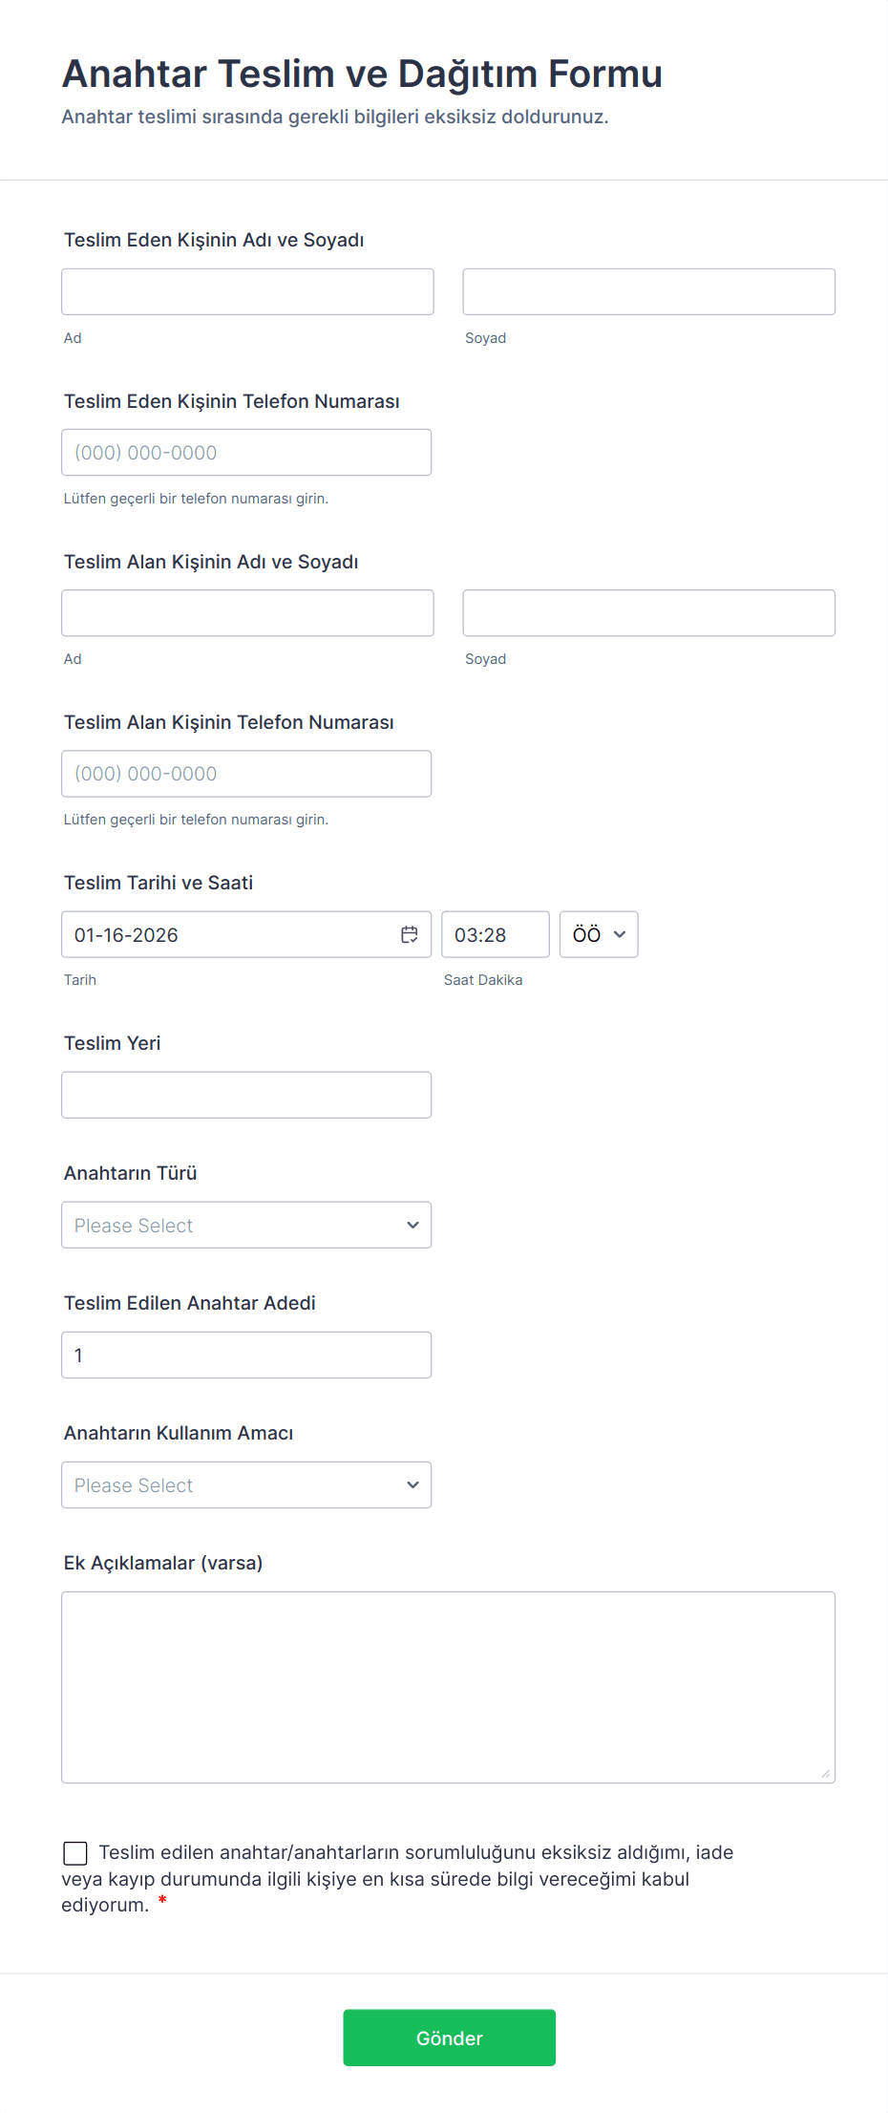Viewport: 888px width, 2113px height.
Task: Click the Anahtarın Türü dropdown chevron arrow
Action: pos(412,1225)
